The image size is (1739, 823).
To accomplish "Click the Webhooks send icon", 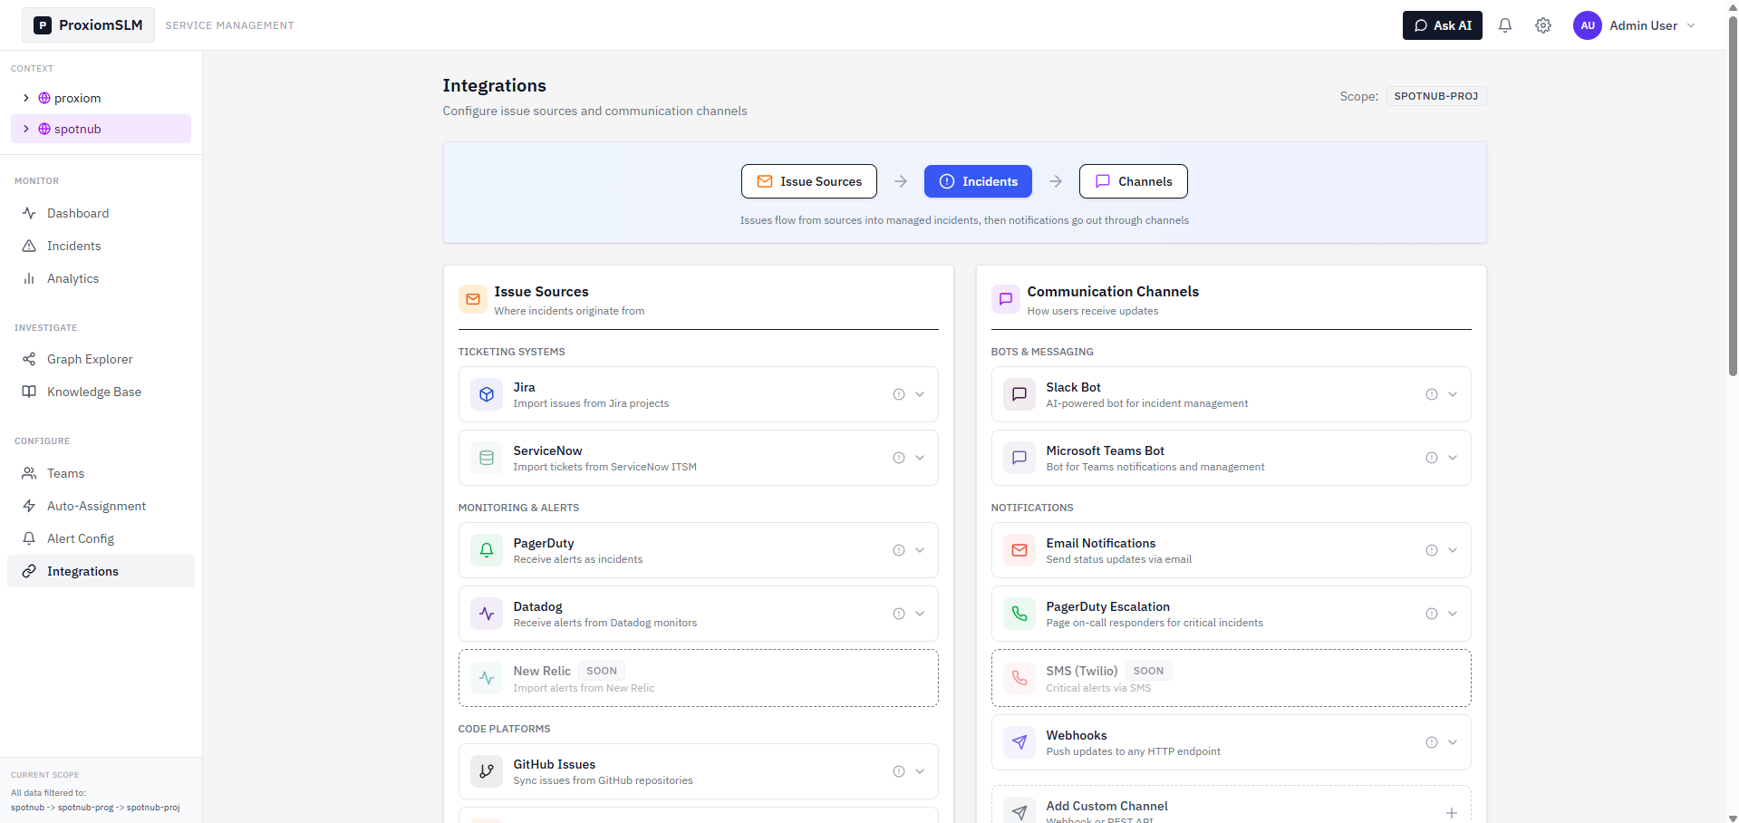I will (x=1019, y=742).
